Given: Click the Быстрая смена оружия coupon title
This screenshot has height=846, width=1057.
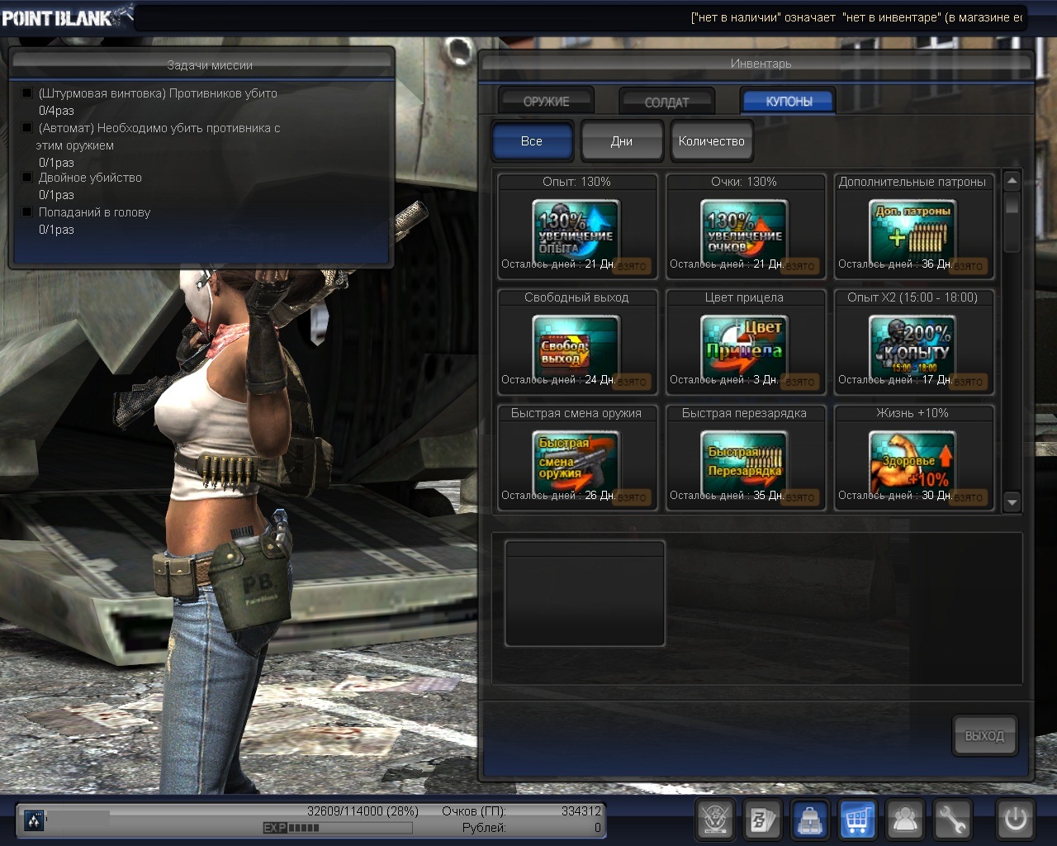Looking at the screenshot, I should tap(576, 413).
